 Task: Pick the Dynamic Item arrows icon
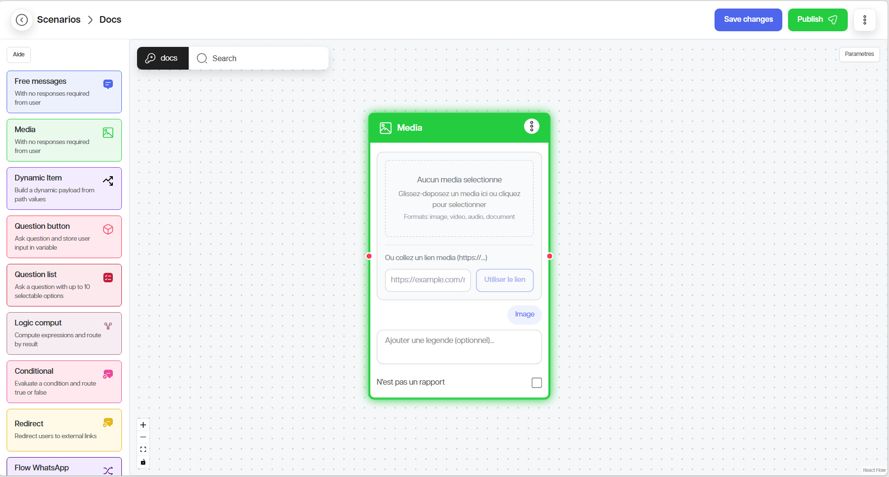point(108,181)
